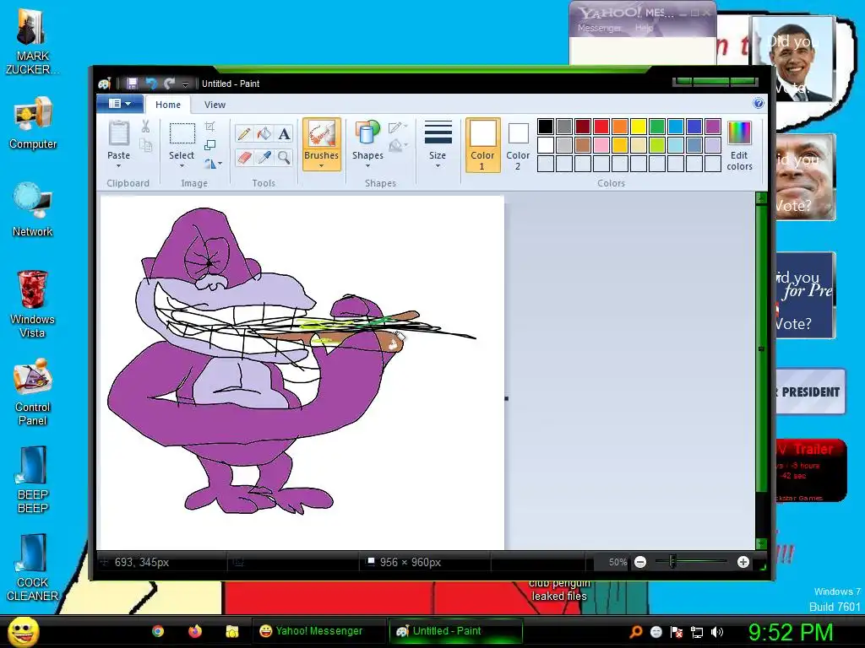865x648 pixels.
Task: Select the Text tool
Action: pos(284,134)
